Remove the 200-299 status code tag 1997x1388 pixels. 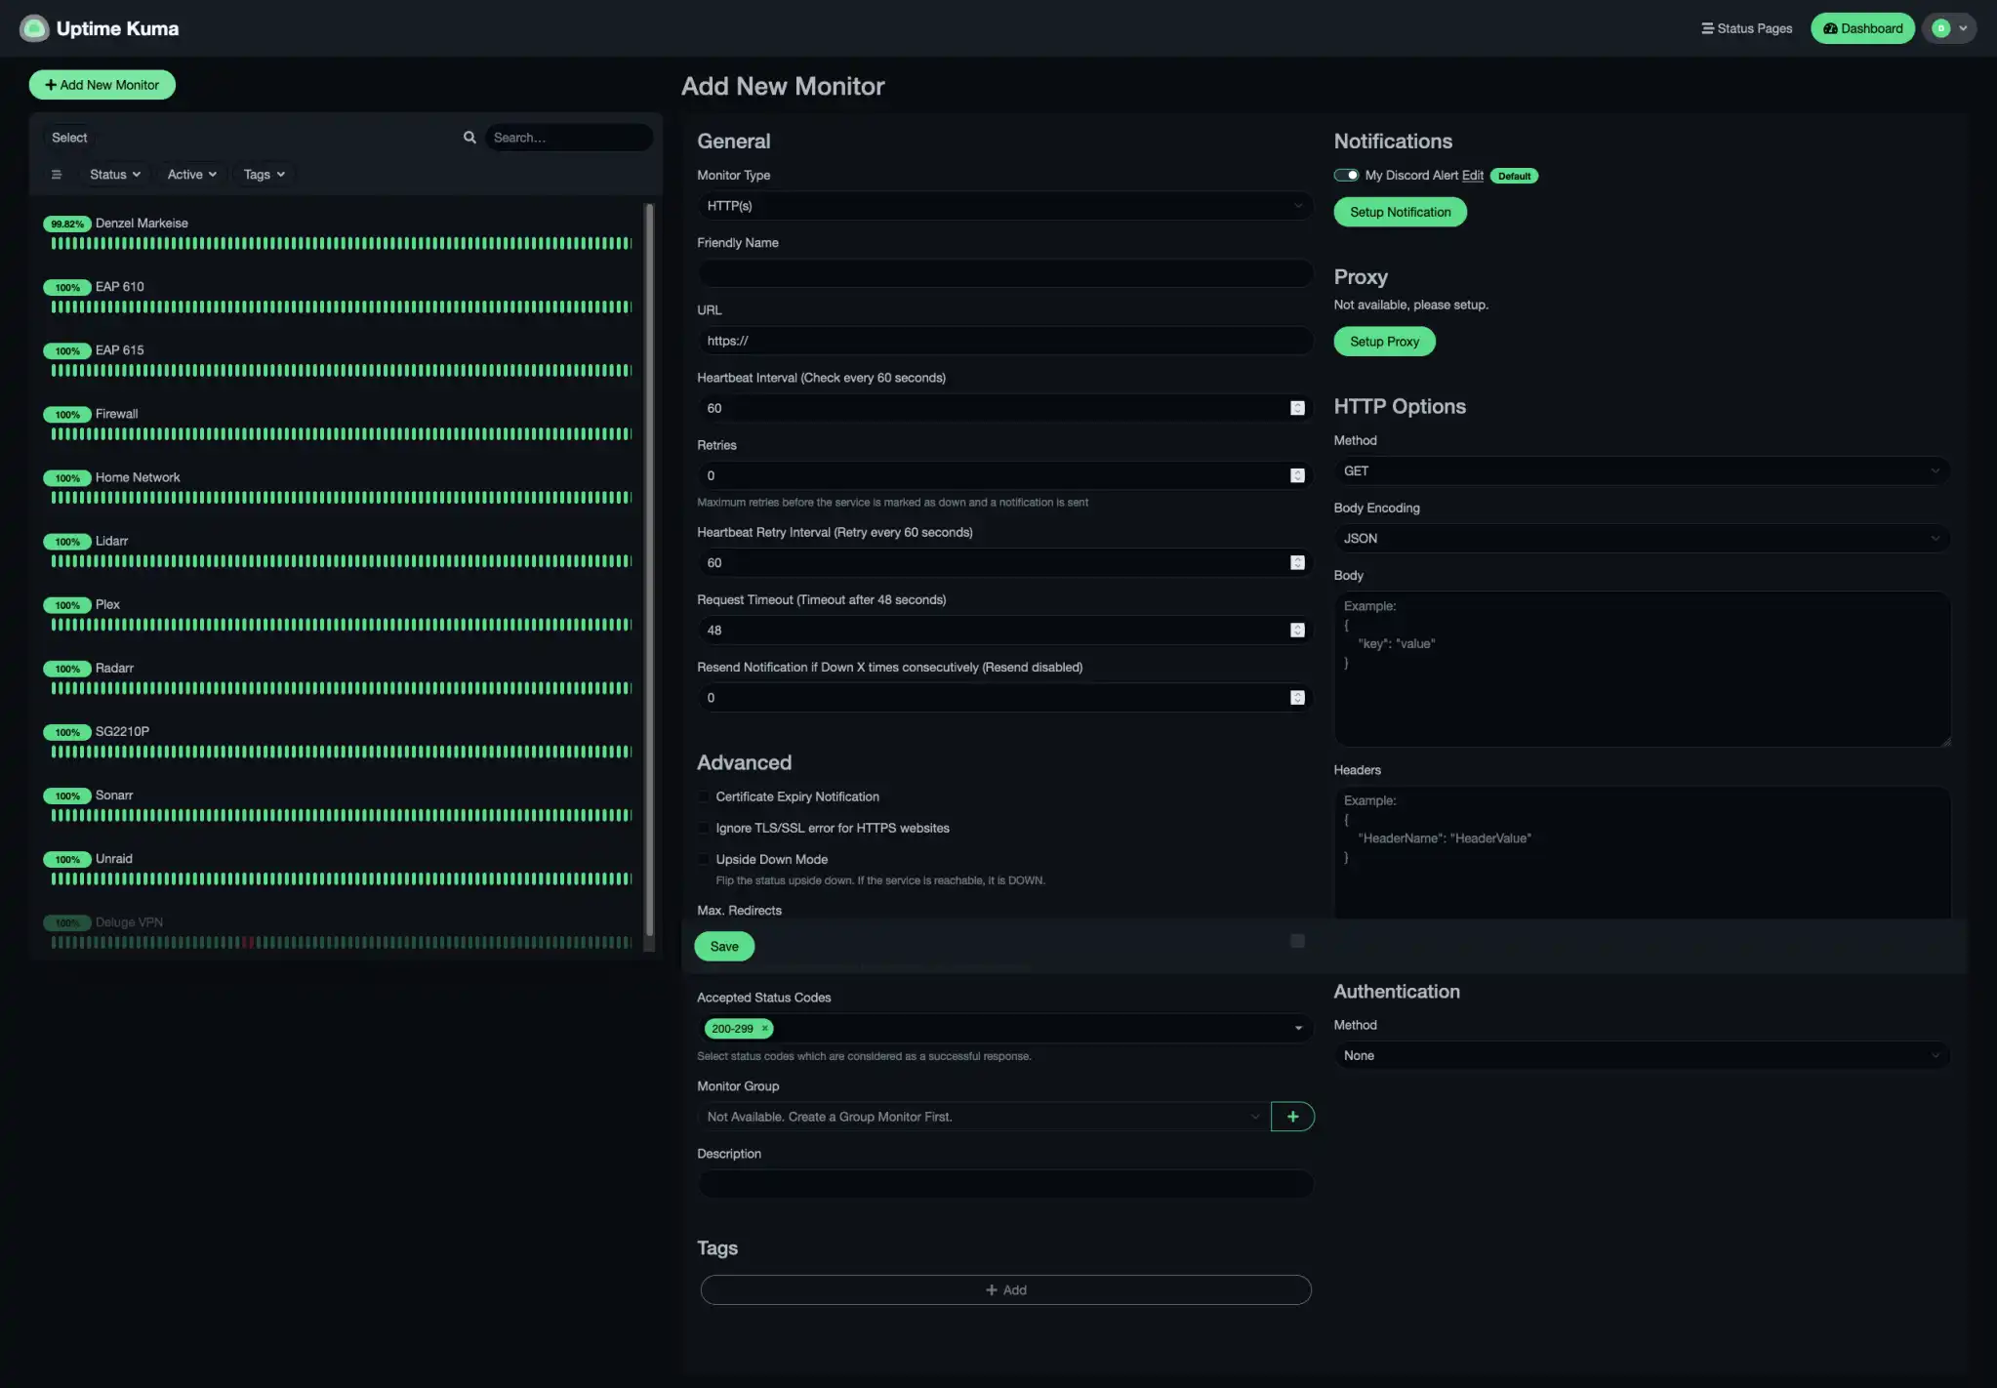765,1029
